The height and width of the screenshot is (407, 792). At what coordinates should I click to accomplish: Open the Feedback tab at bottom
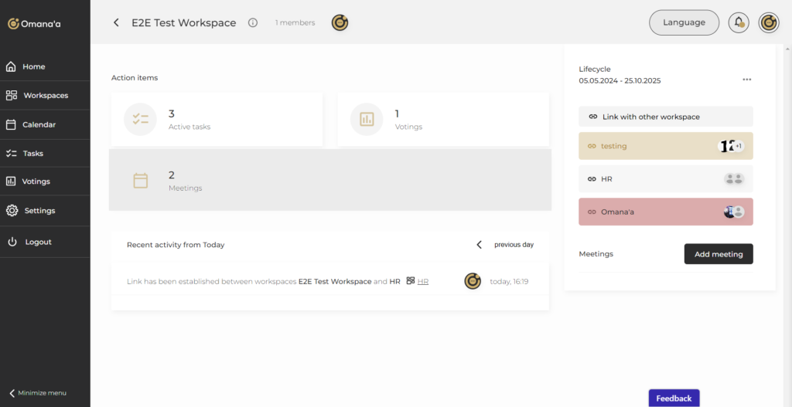click(x=674, y=399)
